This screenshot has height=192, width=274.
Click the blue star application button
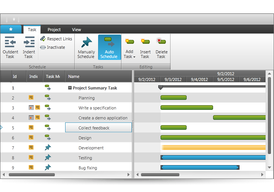pos(11,29)
